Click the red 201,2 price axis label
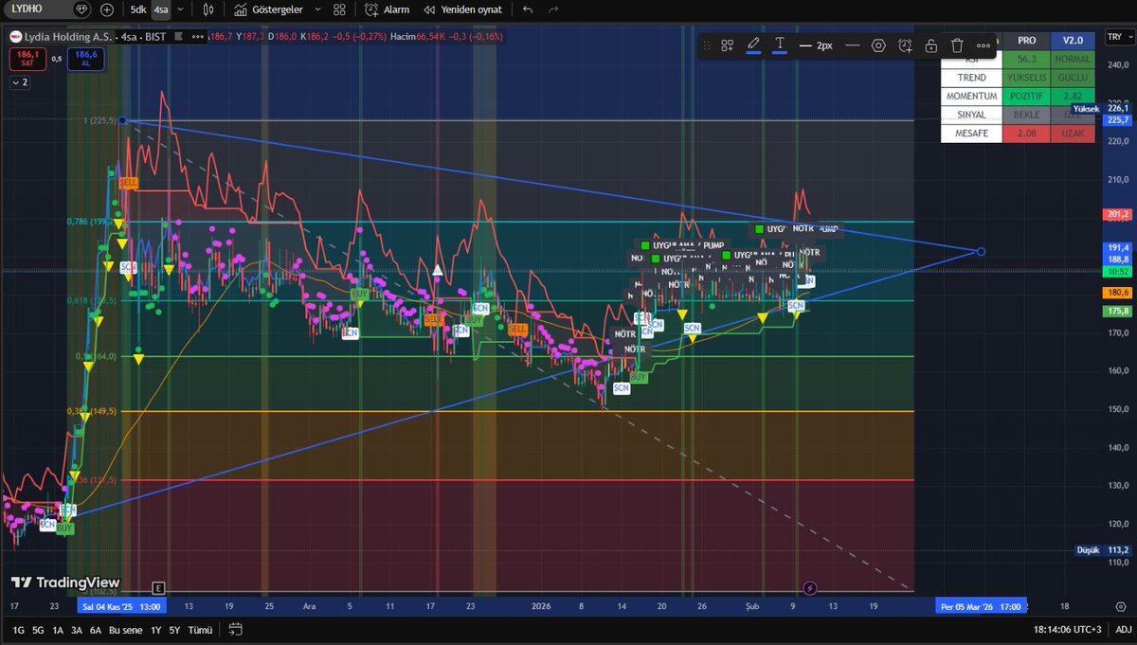This screenshot has height=645, width=1137. click(x=1119, y=214)
